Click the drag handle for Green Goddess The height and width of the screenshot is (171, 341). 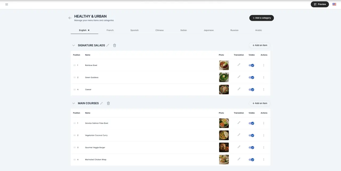tap(75, 77)
